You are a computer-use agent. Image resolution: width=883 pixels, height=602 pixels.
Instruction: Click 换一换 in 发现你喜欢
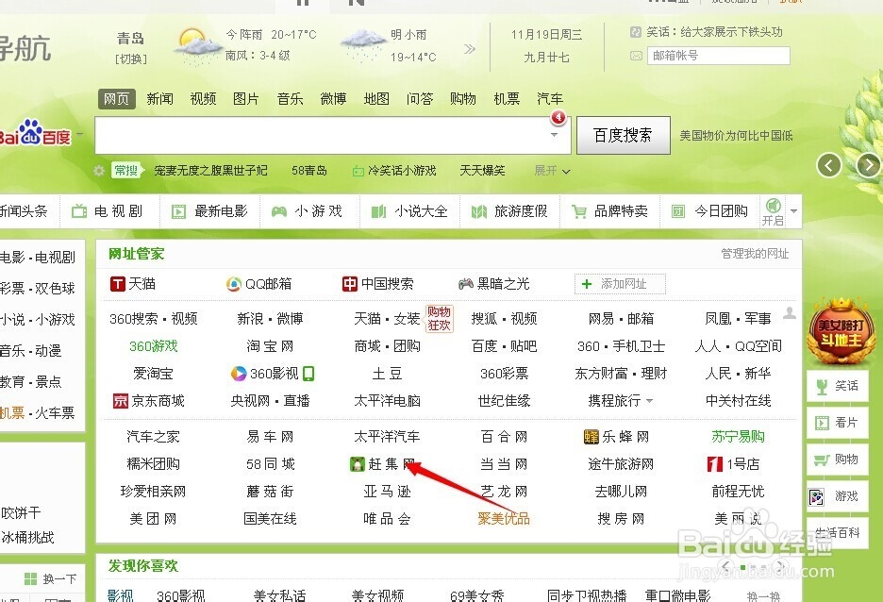tap(763, 596)
